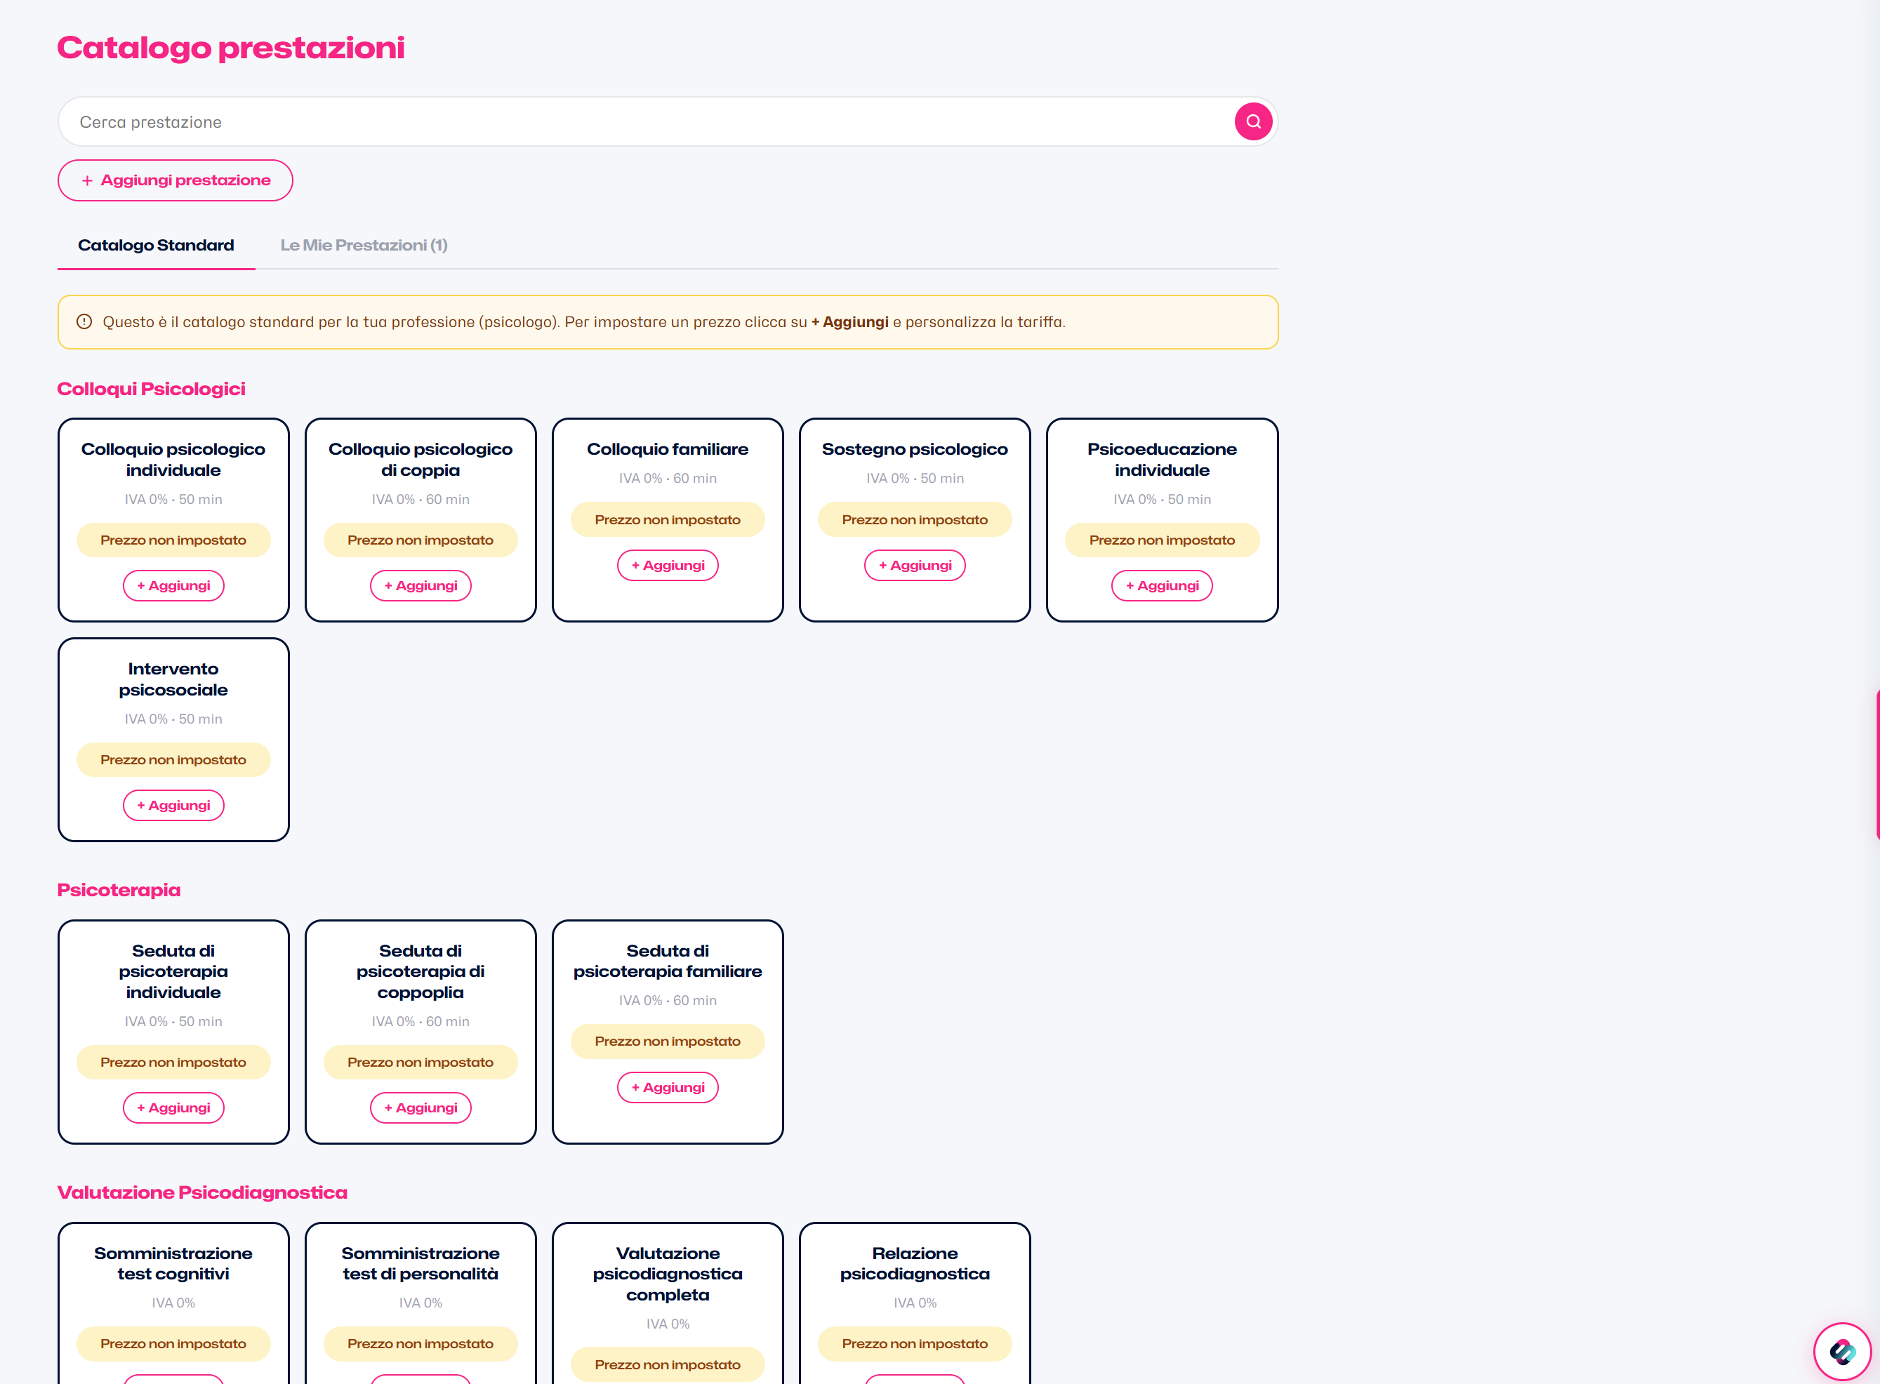Image resolution: width=1880 pixels, height=1384 pixels.
Task: Add Colloquio psicologico individuale via Aggiungi
Action: (173, 585)
